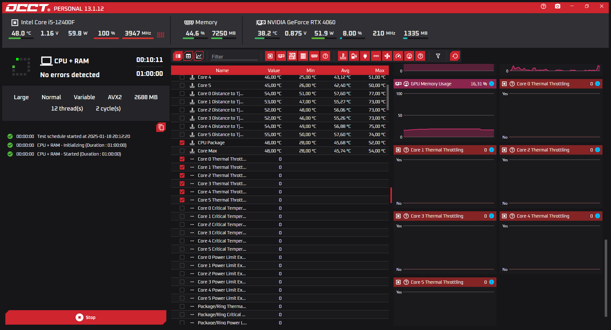Check the Core 5 sensor checkbox
Screen dimensions: 611x330
pos(182,85)
